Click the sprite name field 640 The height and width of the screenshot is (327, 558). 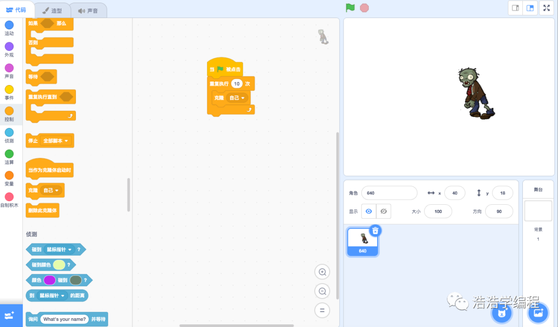tap(390, 193)
